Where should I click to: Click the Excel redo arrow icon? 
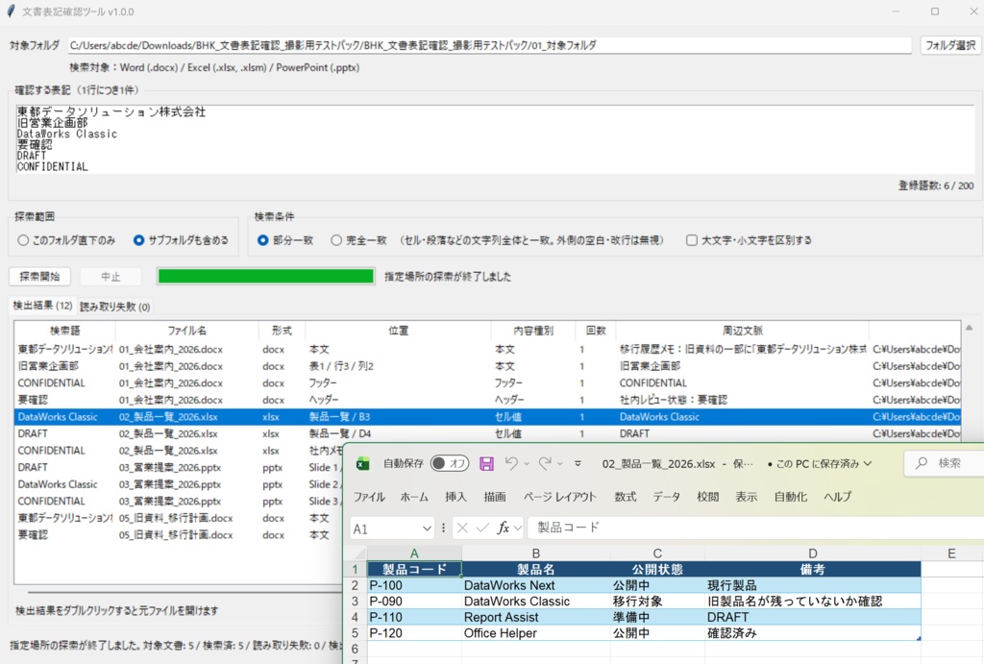click(545, 463)
